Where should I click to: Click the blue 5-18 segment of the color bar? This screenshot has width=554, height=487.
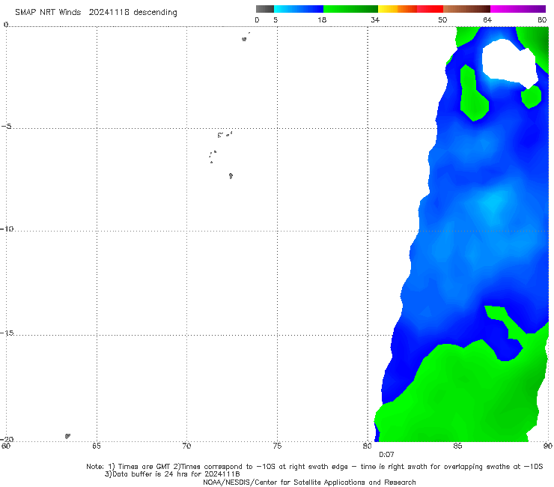pos(299,9)
